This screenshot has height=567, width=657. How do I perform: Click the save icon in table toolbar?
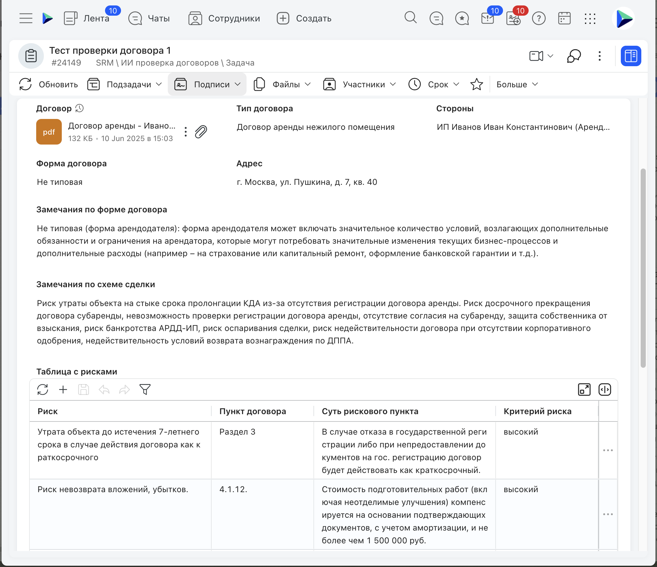coord(84,390)
